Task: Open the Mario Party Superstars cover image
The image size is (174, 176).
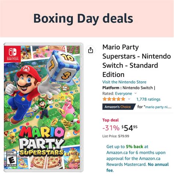Action: 43,107
